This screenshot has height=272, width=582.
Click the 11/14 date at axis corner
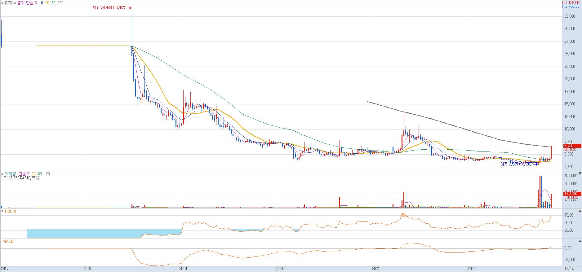(x=569, y=269)
